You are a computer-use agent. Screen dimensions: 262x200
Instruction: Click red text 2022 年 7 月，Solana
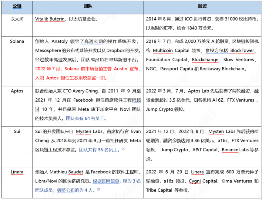pos(57,69)
